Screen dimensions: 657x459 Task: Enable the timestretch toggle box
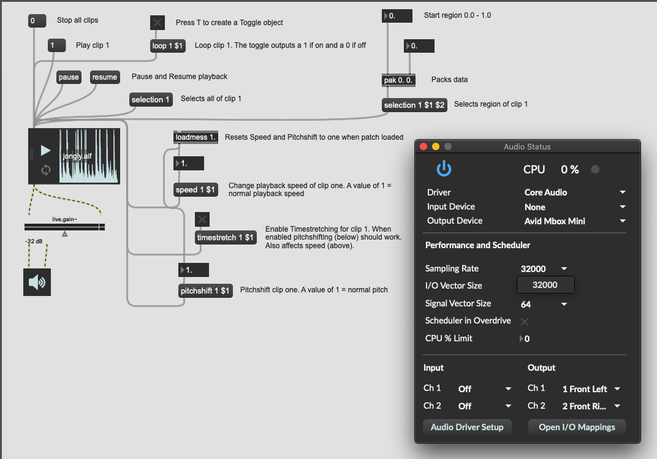pos(202,219)
